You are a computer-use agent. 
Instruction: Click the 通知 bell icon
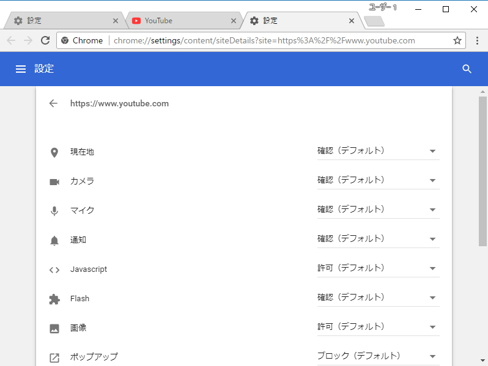pos(54,240)
